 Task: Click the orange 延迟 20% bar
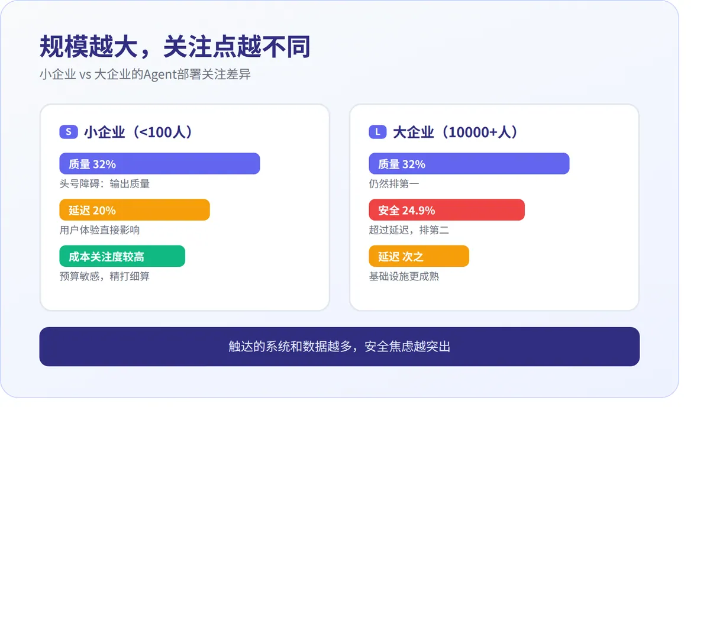click(134, 210)
